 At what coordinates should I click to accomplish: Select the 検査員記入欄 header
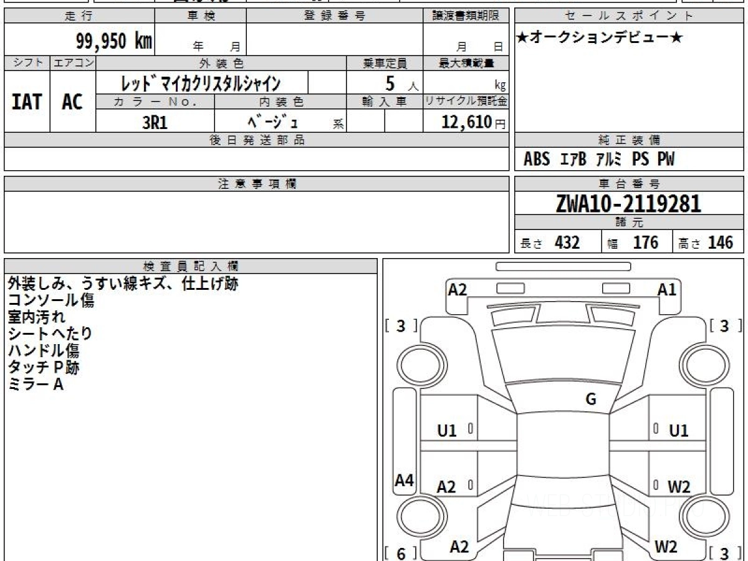(x=191, y=266)
